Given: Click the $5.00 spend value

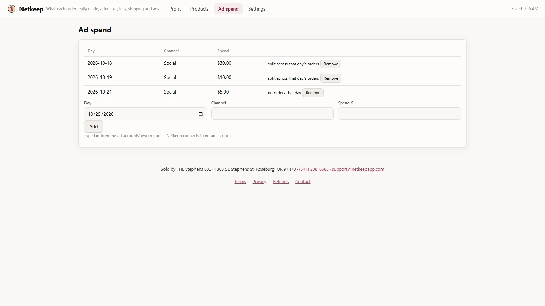Looking at the screenshot, I should pyautogui.click(x=223, y=92).
